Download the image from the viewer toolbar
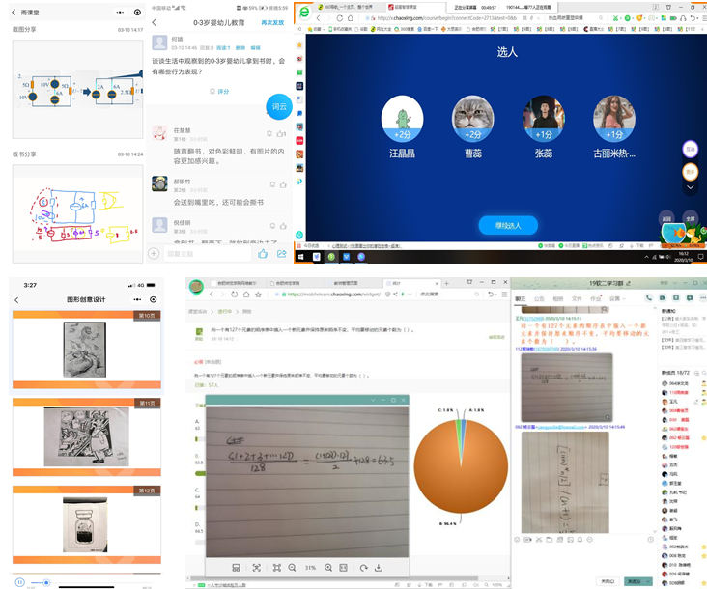 [378, 567]
